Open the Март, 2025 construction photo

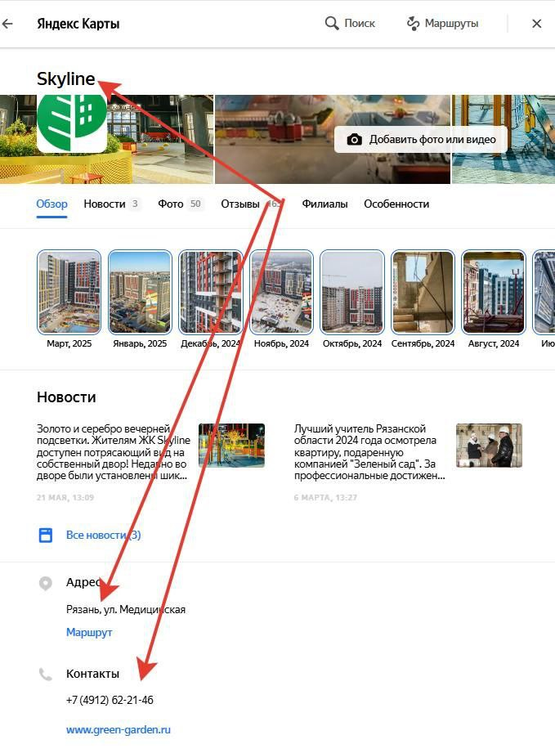pos(69,292)
